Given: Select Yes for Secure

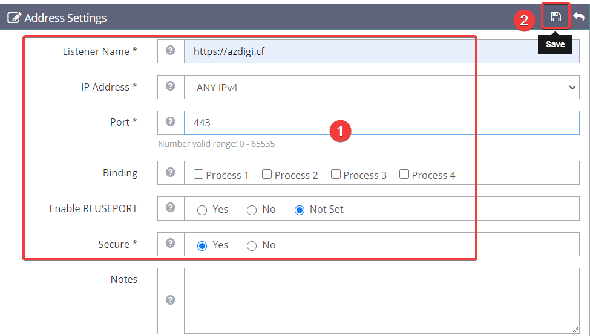Looking at the screenshot, I should [x=202, y=246].
